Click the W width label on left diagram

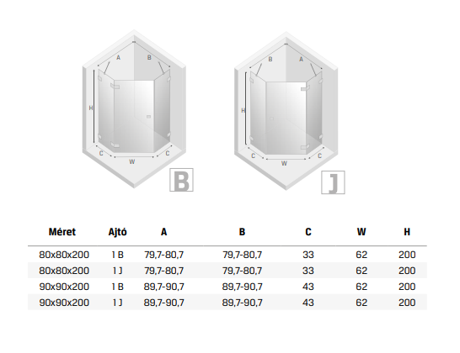click(x=132, y=161)
